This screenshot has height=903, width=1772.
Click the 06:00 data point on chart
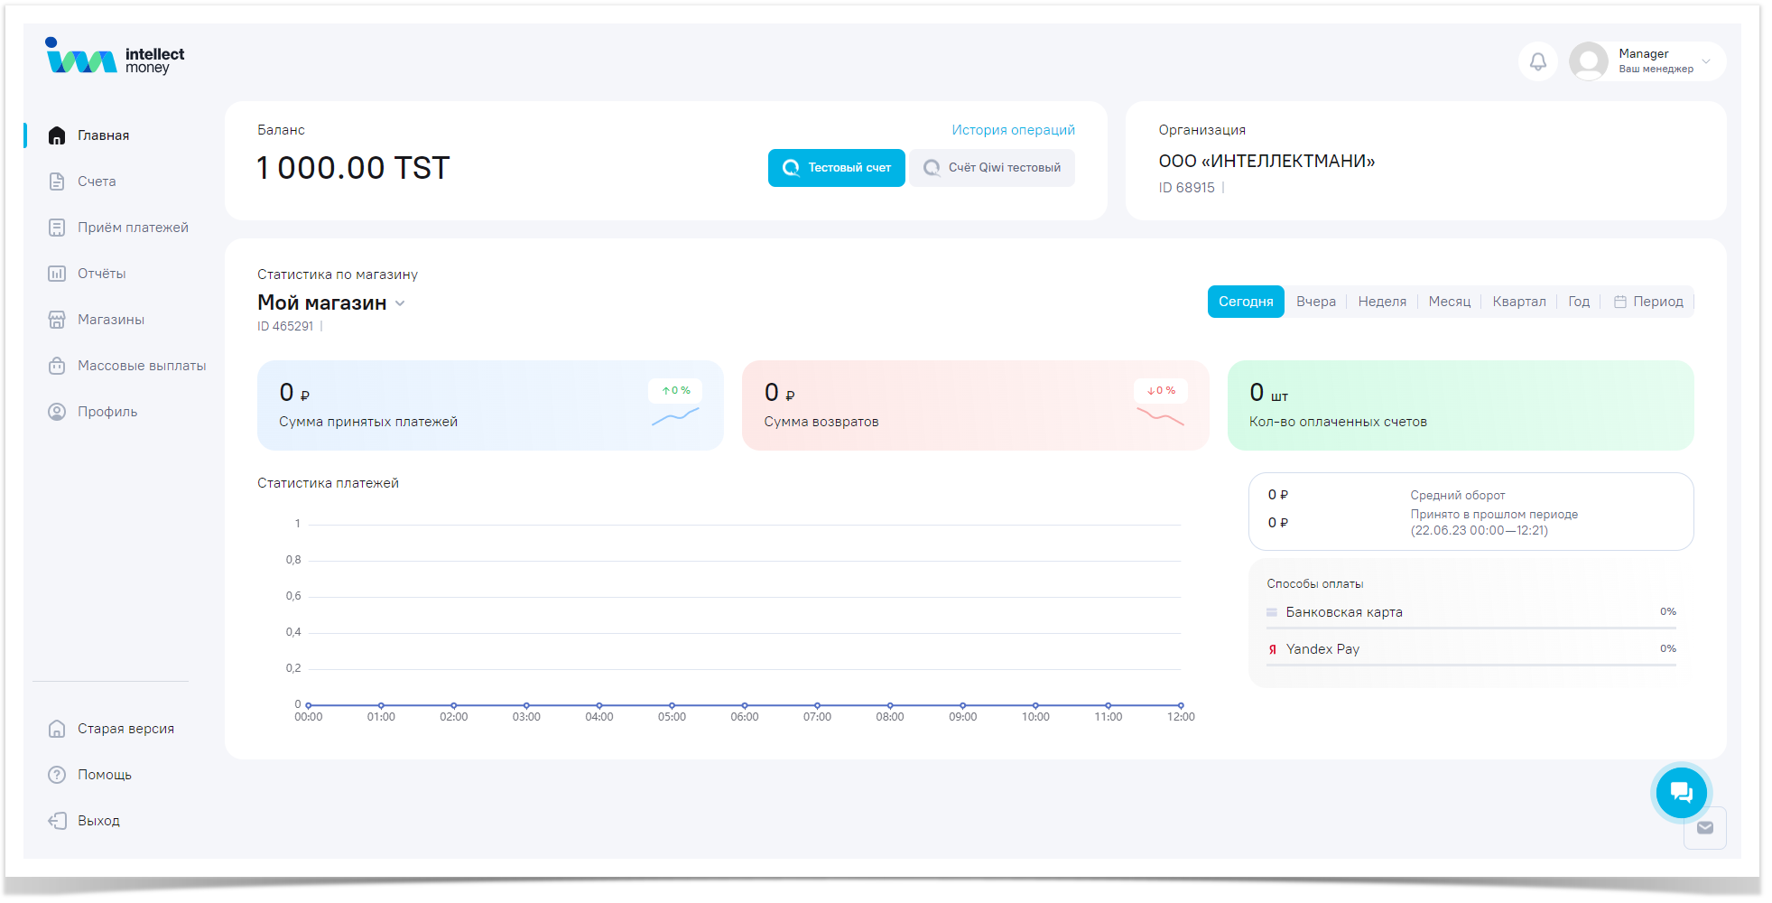point(745,705)
